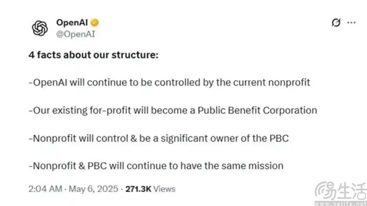Click the swirl watermark logo icon
Screen dimensions: 367x206
pyautogui.click(x=325, y=191)
